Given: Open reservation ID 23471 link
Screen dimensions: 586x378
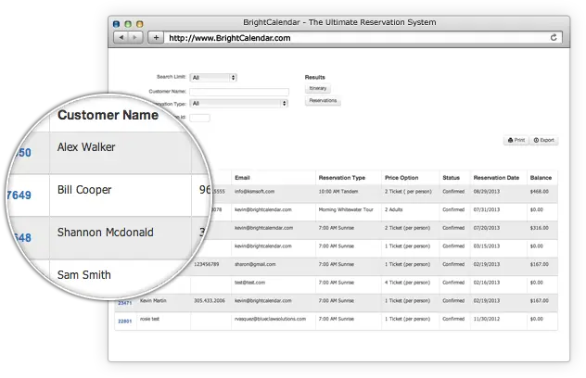Looking at the screenshot, I should tap(123, 302).
